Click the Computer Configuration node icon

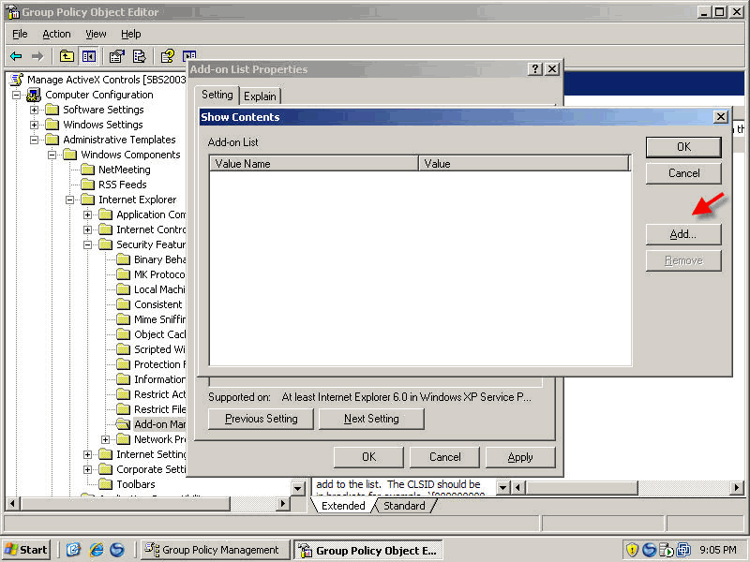click(34, 95)
